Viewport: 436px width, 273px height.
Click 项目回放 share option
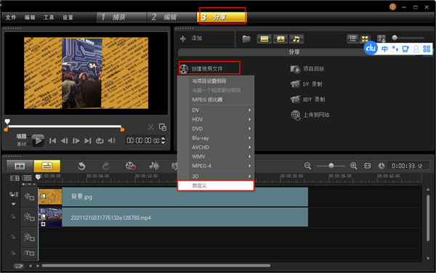coord(307,69)
